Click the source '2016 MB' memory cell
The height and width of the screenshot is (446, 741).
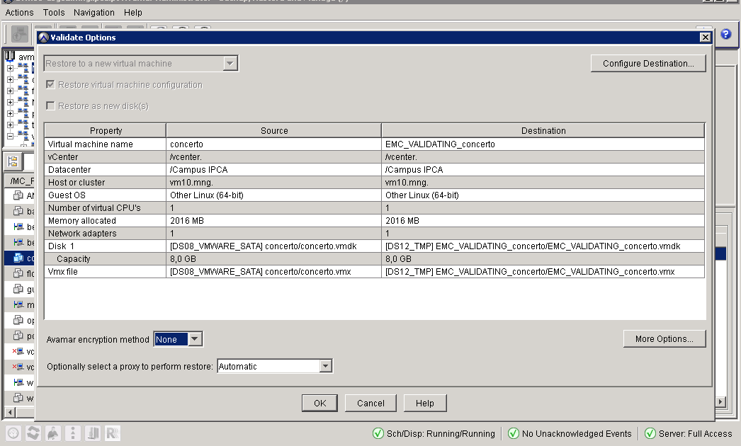(274, 221)
